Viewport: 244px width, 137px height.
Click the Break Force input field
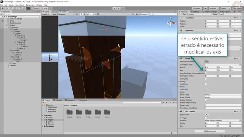tap(223, 95)
